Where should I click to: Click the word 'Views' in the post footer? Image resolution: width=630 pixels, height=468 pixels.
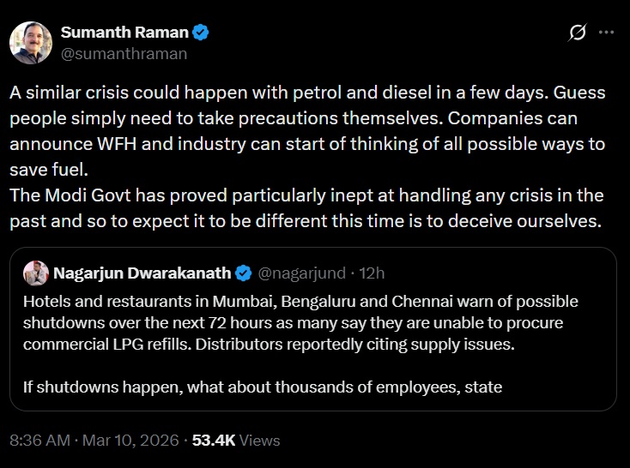coord(260,441)
